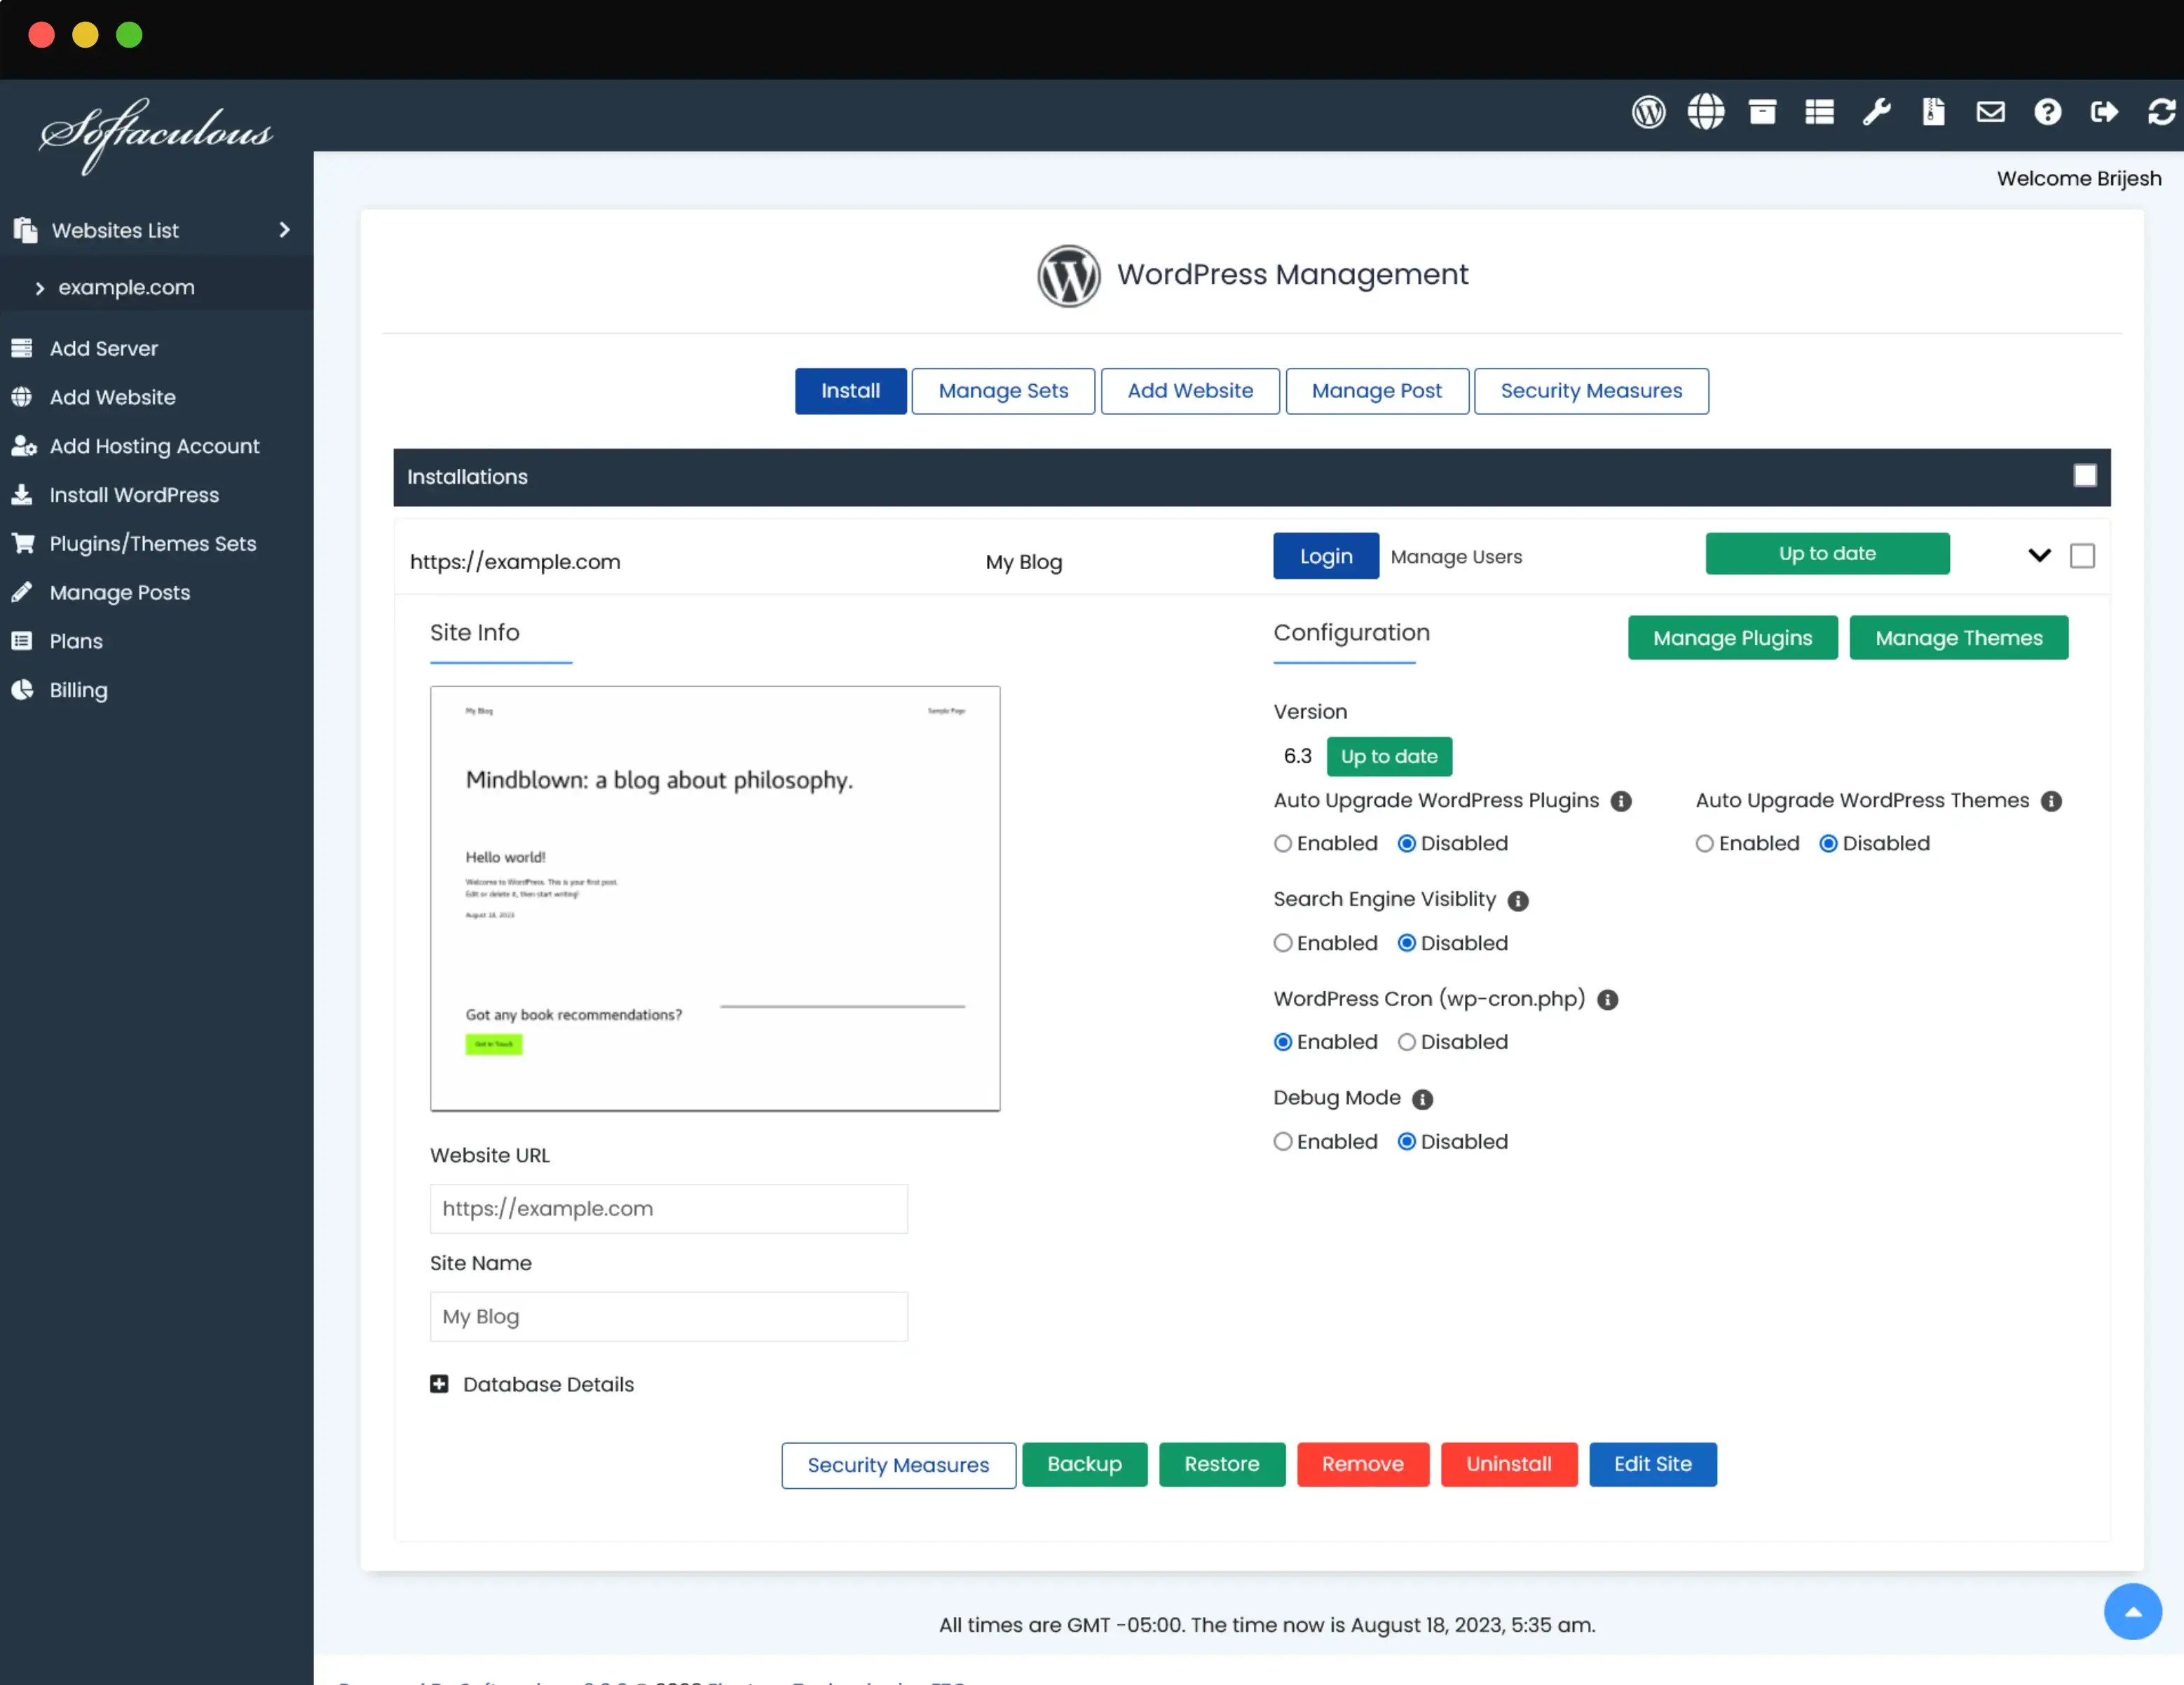
Task: Tick the example.com installation row checkbox
Action: click(2082, 556)
